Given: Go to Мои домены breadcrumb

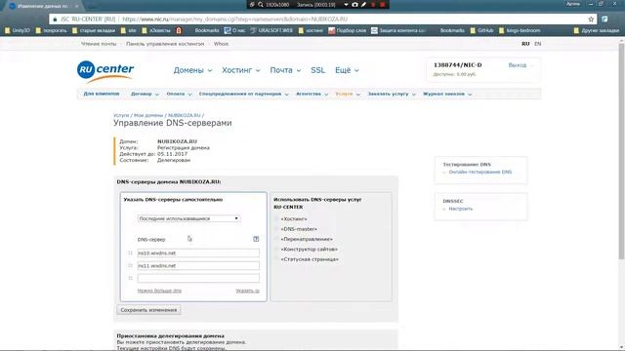Looking at the screenshot, I should click(148, 115).
